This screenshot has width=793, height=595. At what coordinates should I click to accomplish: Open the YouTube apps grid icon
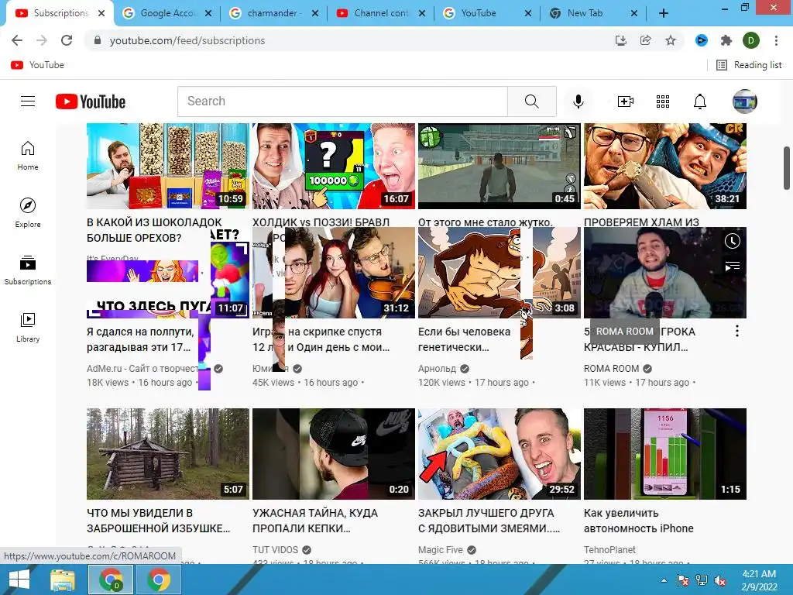(663, 101)
